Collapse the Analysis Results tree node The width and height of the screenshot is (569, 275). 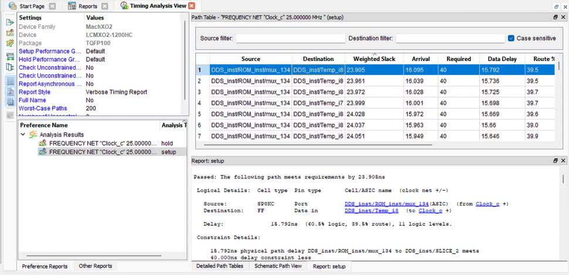coord(23,135)
